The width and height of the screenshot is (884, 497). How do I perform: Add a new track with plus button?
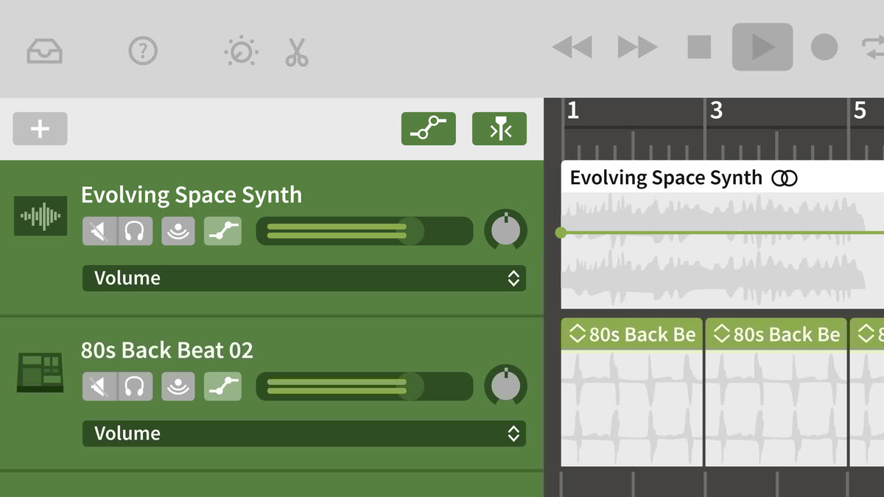point(40,129)
